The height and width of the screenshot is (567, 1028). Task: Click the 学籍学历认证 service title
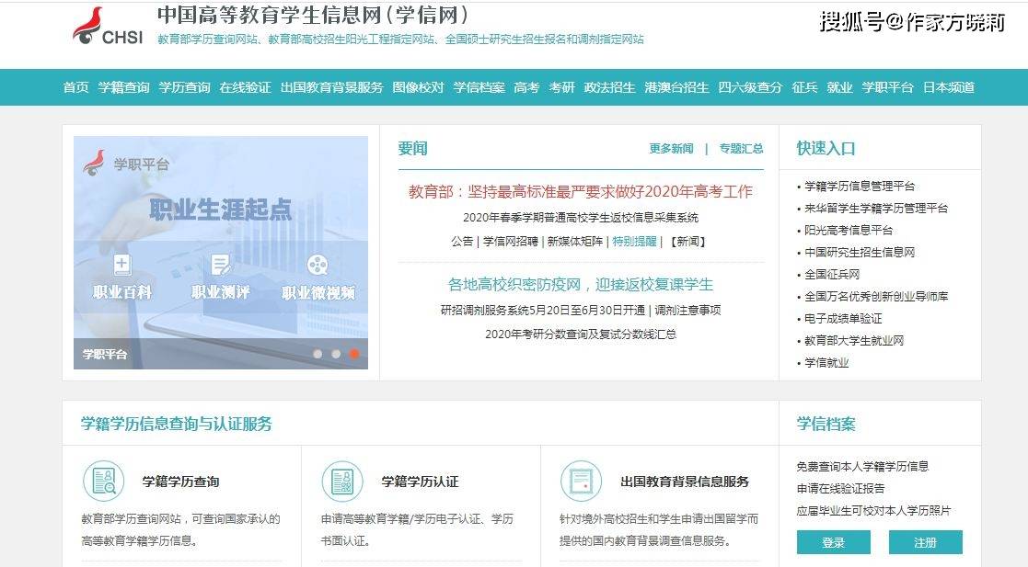click(421, 482)
